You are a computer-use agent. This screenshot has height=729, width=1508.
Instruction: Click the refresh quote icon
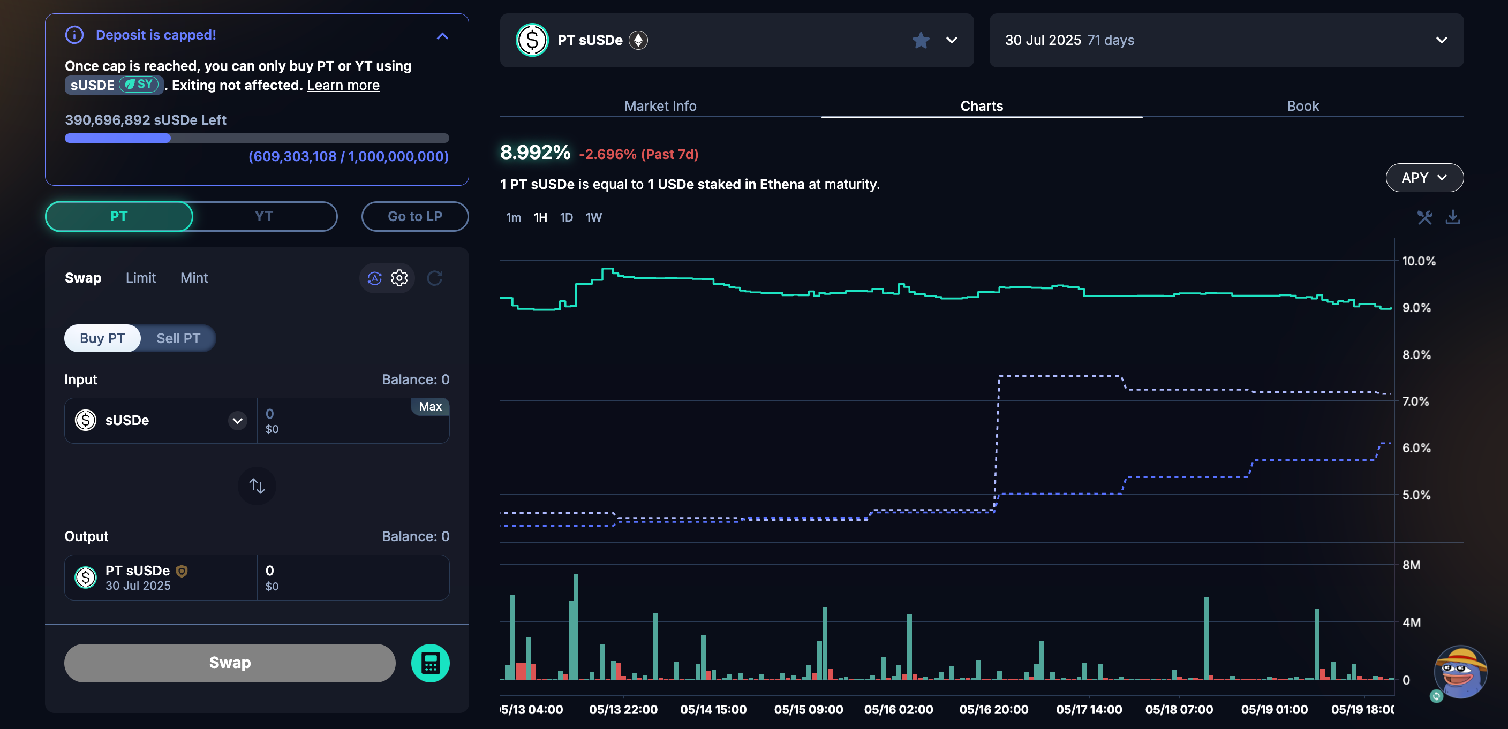(434, 278)
